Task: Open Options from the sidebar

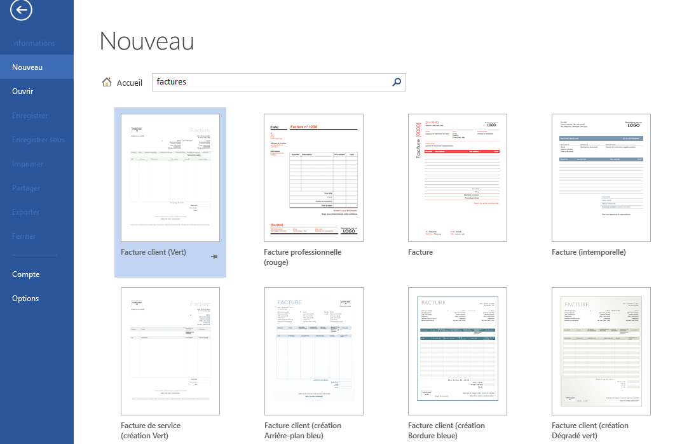Action: (25, 299)
